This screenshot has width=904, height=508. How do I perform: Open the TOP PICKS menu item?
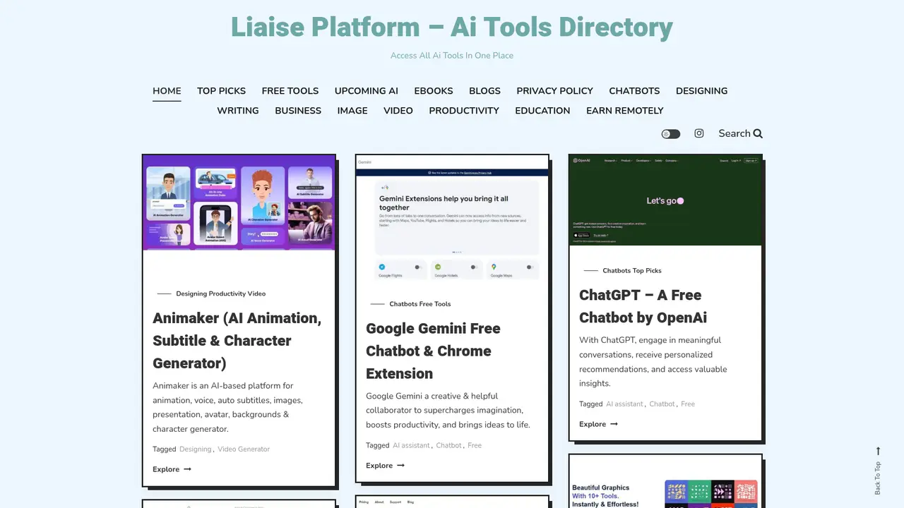[x=221, y=91]
